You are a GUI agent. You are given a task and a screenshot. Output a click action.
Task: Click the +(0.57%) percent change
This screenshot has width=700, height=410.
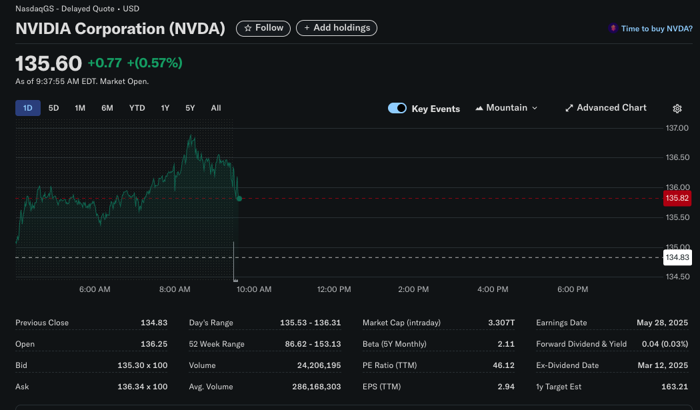155,63
